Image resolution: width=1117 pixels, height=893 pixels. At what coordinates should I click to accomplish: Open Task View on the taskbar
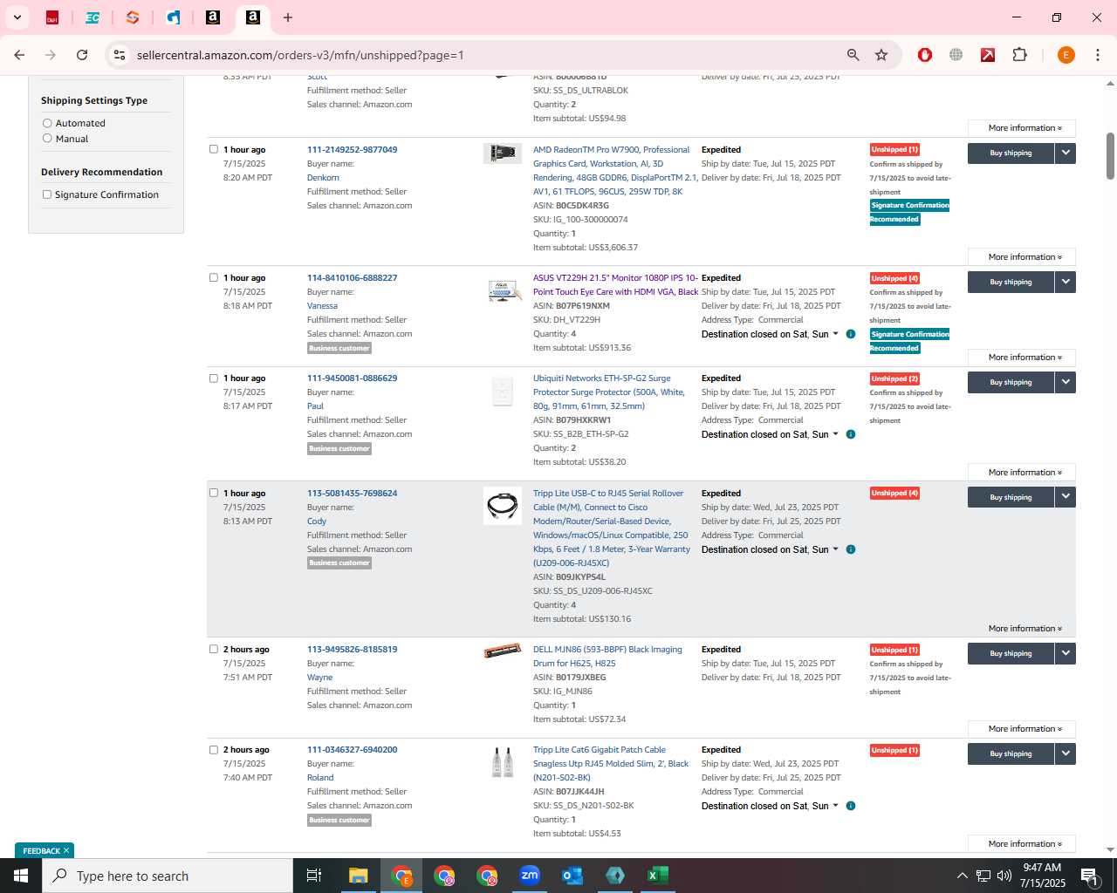tap(314, 876)
